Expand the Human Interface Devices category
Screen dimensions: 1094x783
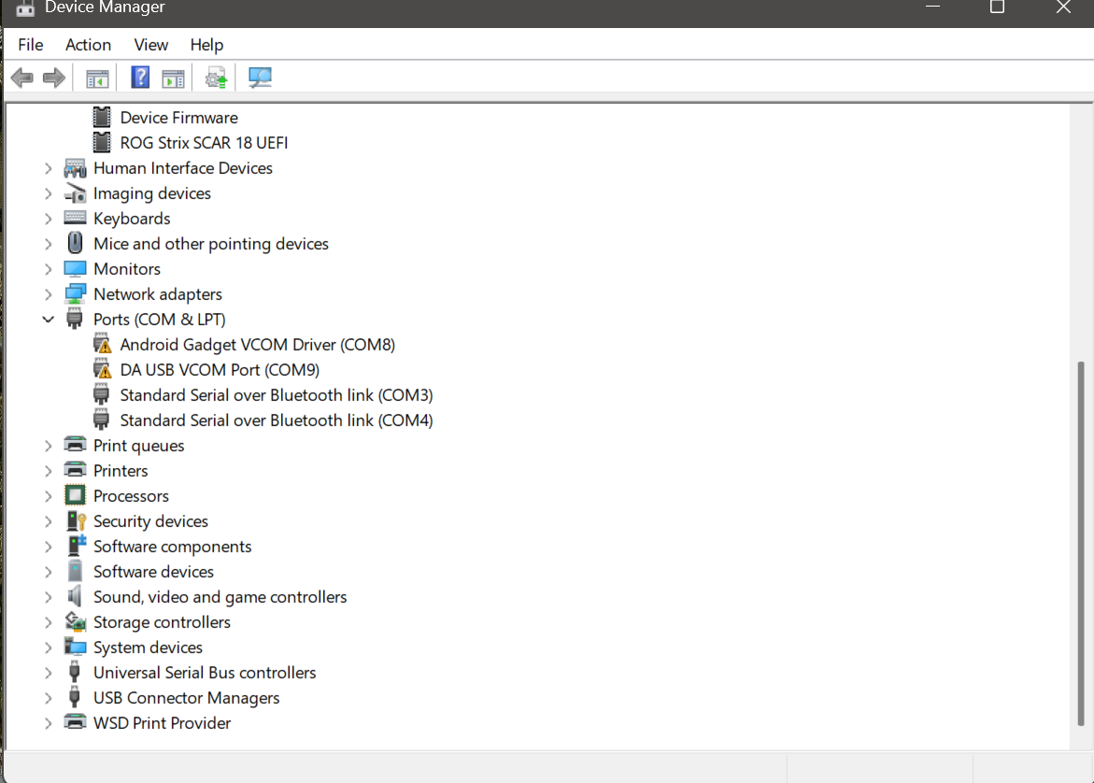[x=48, y=168]
